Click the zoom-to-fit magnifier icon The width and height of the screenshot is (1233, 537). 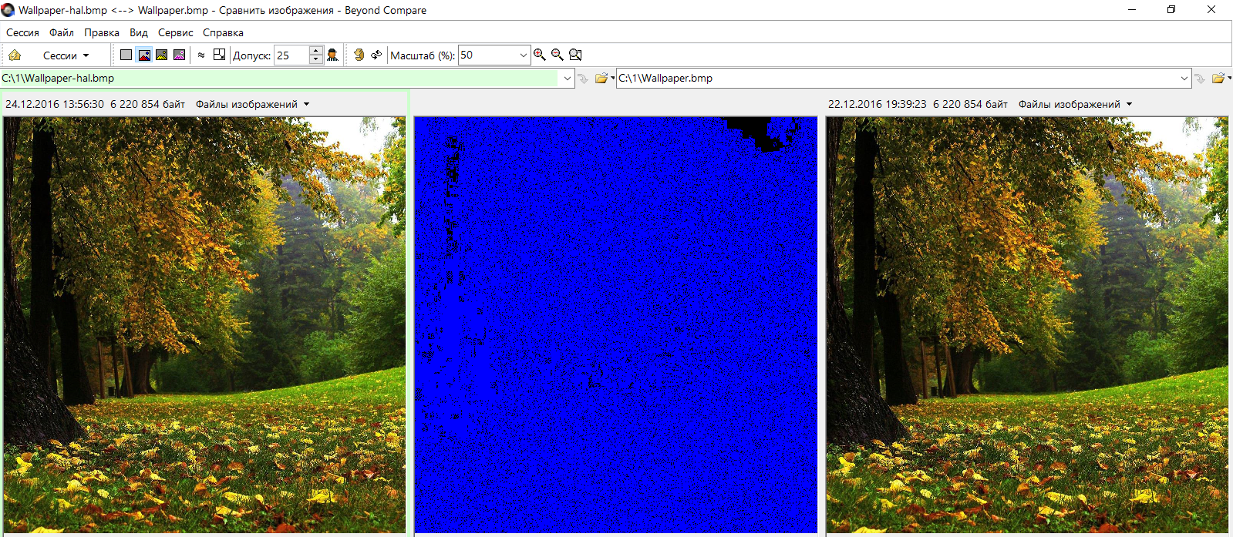(x=575, y=55)
